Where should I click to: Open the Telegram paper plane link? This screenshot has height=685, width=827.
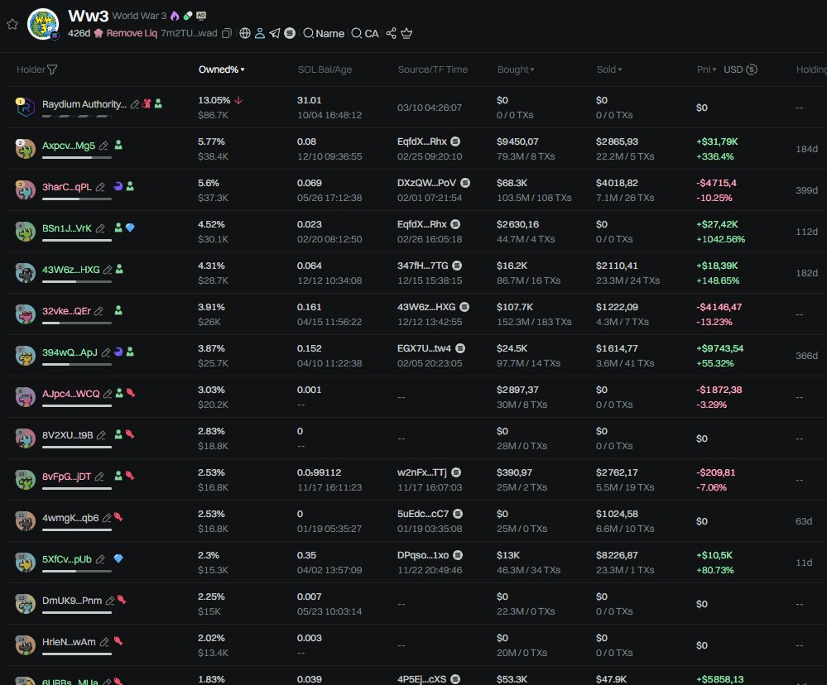(275, 33)
